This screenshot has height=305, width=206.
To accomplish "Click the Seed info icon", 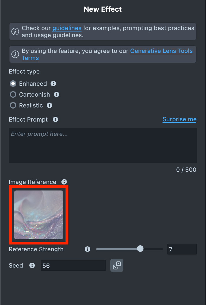I will pyautogui.click(x=32, y=265).
